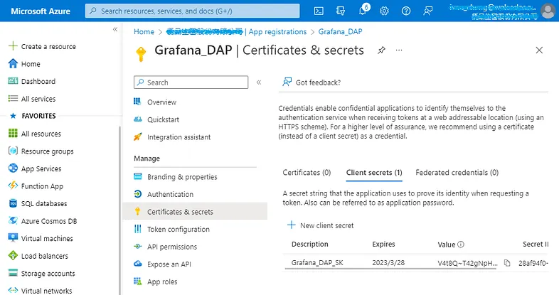Copy the secret value to clipboard
559x295 pixels.
tap(507, 263)
